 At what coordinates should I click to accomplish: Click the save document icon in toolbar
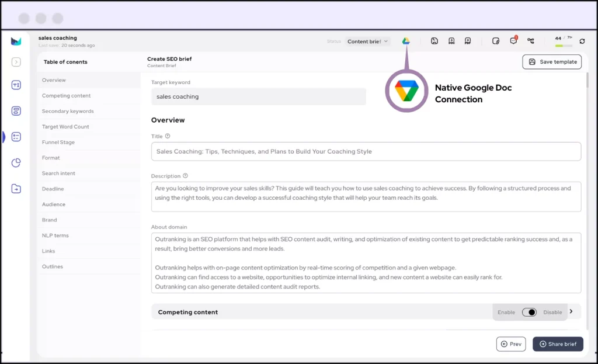434,41
